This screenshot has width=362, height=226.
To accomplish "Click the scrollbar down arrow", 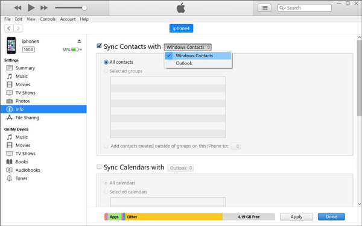I will pos(359,204).
